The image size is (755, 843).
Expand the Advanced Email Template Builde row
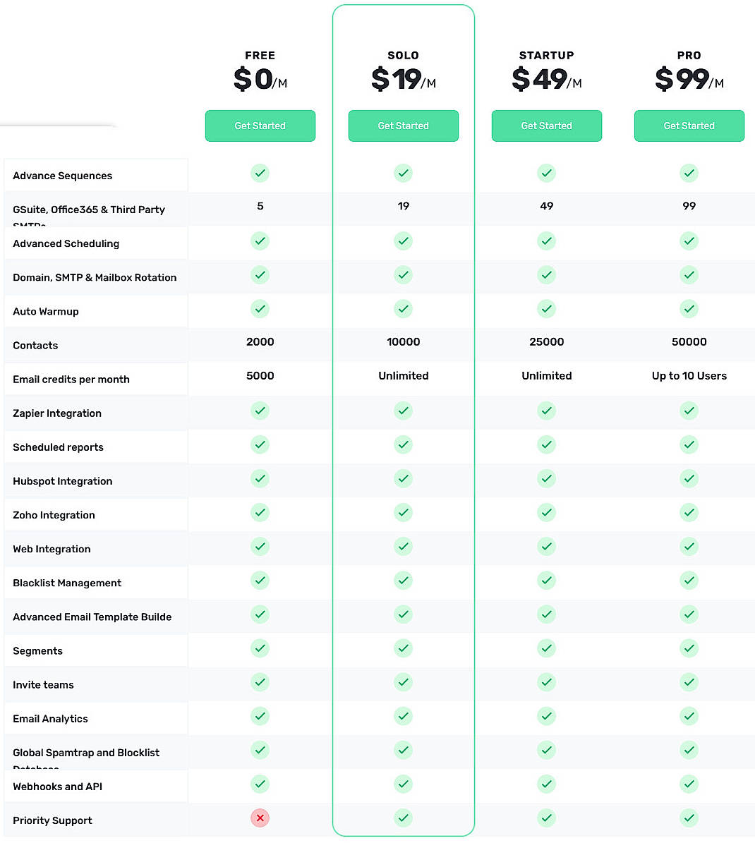tap(92, 617)
